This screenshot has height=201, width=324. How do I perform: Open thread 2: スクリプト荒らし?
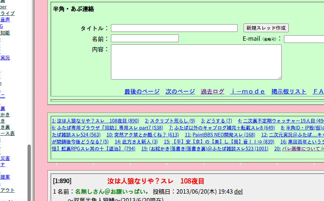(x=170, y=121)
